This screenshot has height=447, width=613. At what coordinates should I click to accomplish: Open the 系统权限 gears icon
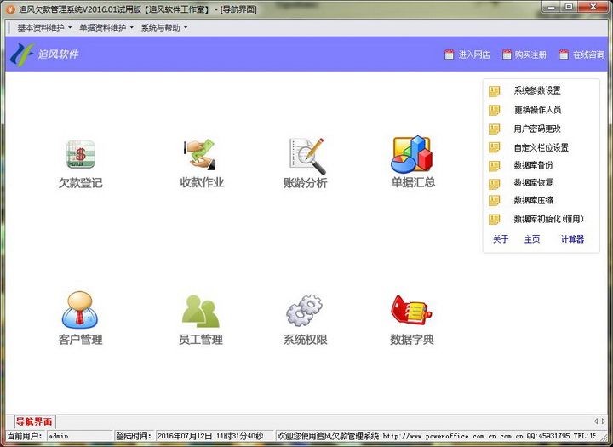coord(304,310)
